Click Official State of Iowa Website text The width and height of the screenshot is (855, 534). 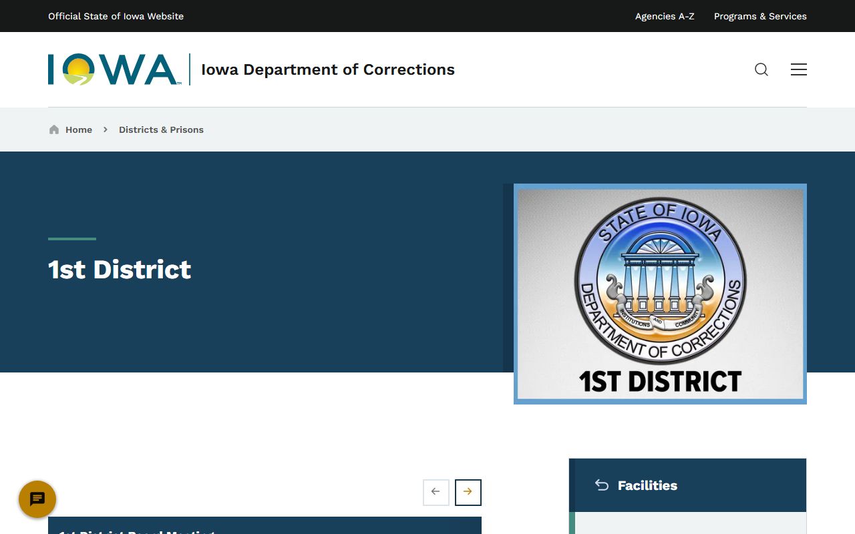tap(116, 16)
